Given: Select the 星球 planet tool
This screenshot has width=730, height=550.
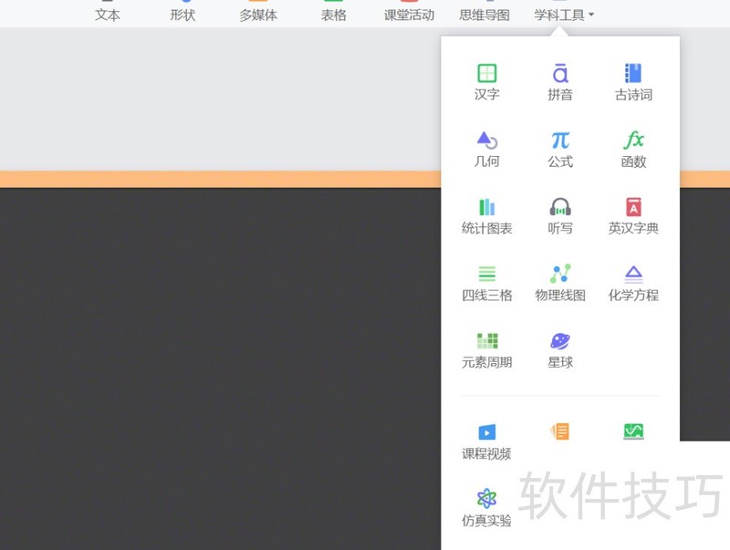Looking at the screenshot, I should [560, 349].
